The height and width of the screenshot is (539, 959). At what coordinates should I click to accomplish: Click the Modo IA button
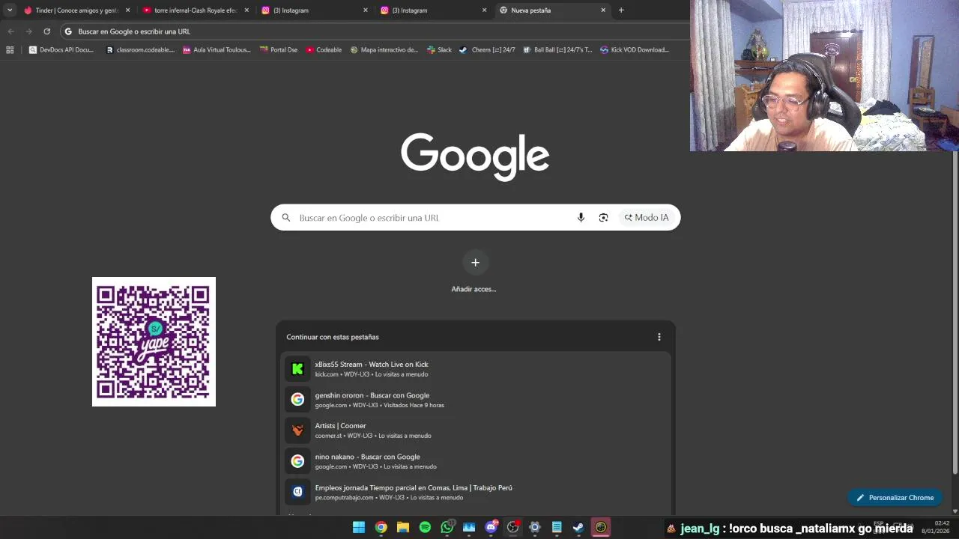tap(647, 218)
